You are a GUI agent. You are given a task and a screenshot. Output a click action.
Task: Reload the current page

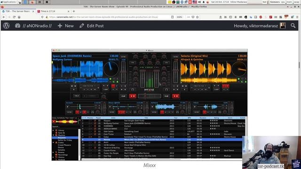[14, 17]
